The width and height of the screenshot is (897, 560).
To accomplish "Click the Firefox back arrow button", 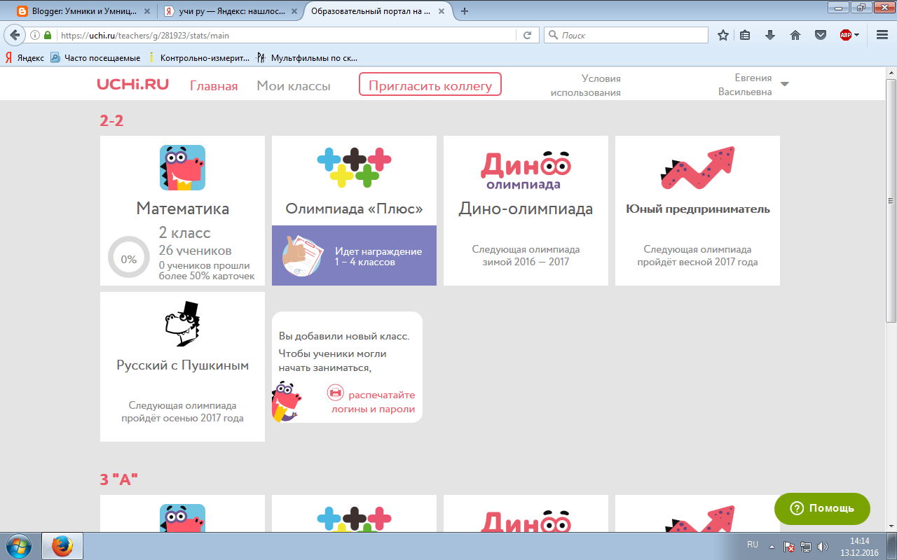I will tap(15, 35).
